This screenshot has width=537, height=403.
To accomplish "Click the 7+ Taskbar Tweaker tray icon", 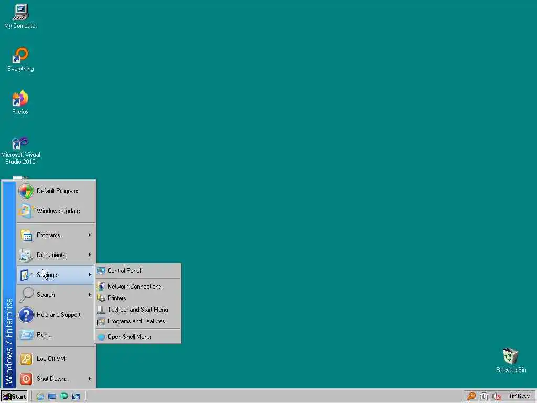I will click(484, 397).
